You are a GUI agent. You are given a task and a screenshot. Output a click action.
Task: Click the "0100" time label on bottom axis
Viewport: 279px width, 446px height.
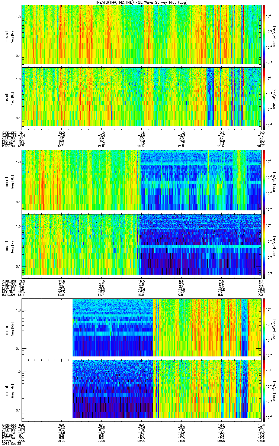(62, 440)
